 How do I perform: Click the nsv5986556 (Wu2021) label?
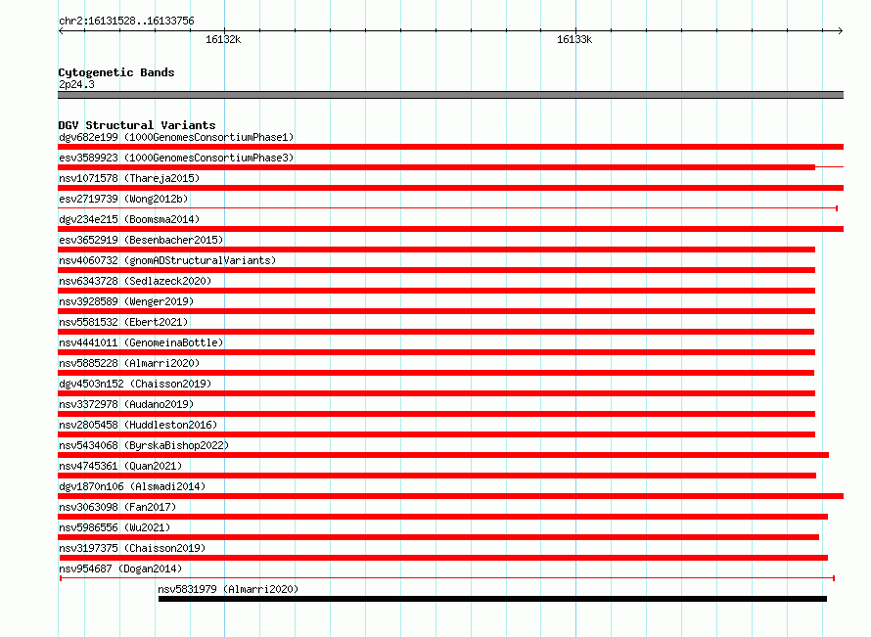(115, 527)
